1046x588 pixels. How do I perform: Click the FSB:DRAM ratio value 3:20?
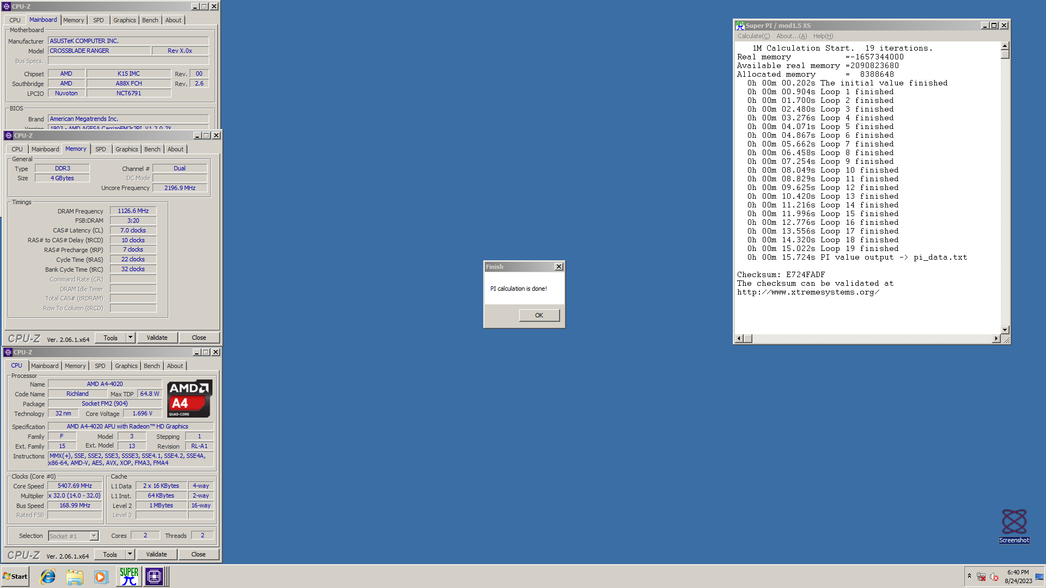click(133, 220)
